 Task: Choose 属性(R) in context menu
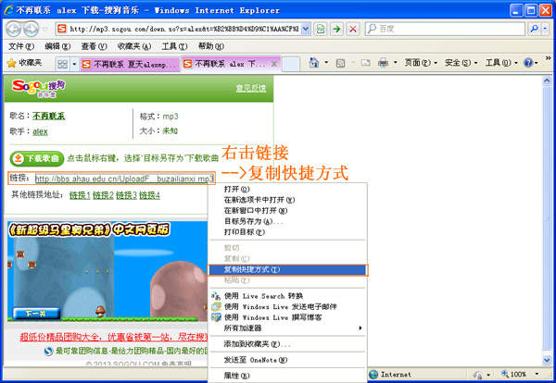coord(286,376)
